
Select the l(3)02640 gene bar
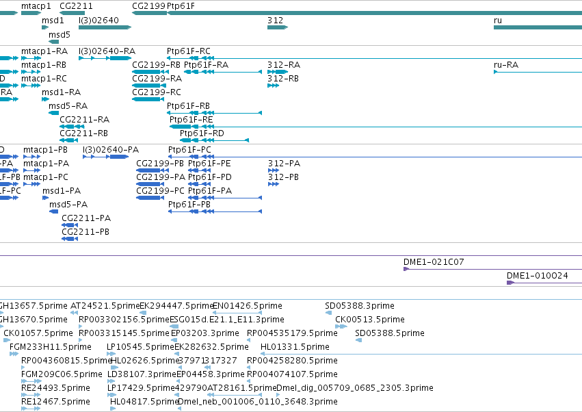(105, 27)
